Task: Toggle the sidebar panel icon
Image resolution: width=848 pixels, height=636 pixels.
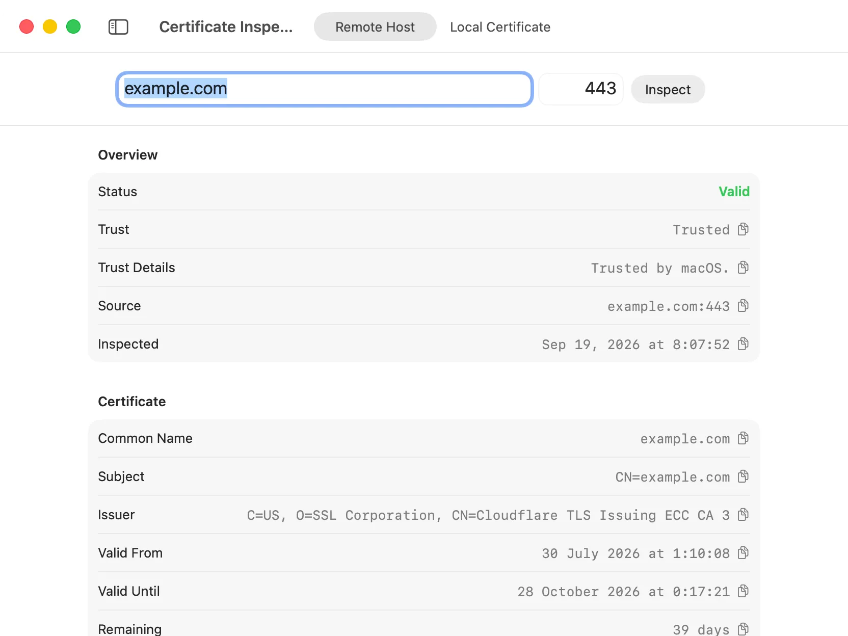Action: click(x=118, y=27)
